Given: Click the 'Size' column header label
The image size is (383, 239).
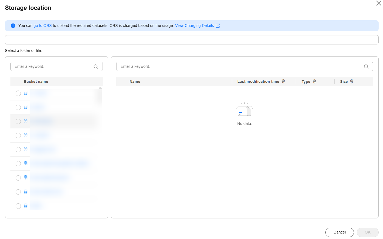Looking at the screenshot, I should [x=344, y=81].
